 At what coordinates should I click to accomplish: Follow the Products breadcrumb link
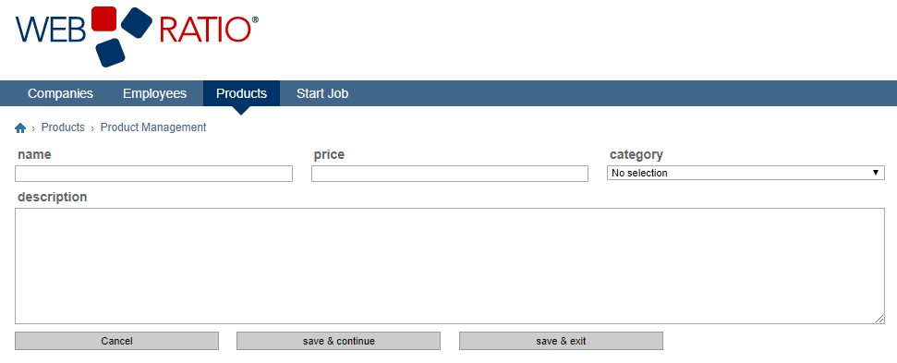pos(63,127)
